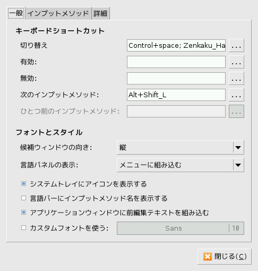Image resolution: width=258 pixels, height=271 pixels.
Task: Switch to the インプットメソッド tab
Action: (58, 13)
